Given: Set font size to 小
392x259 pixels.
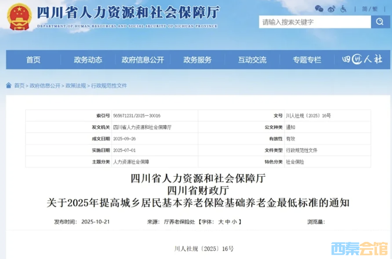Looking at the screenshot, I should click(235, 222).
